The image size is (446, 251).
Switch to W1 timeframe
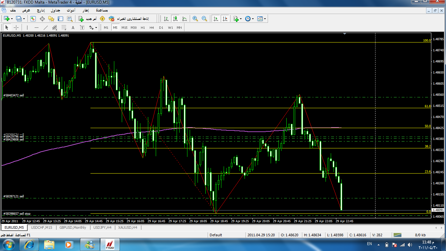[x=170, y=28]
